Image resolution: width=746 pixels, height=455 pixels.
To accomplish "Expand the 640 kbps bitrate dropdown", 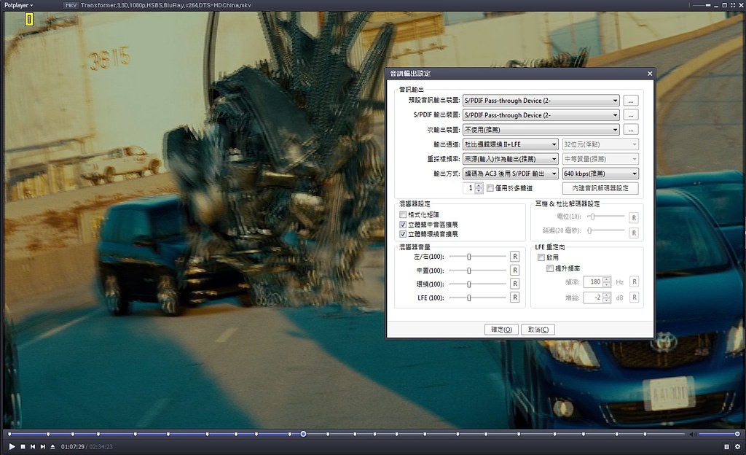I will click(x=600, y=174).
